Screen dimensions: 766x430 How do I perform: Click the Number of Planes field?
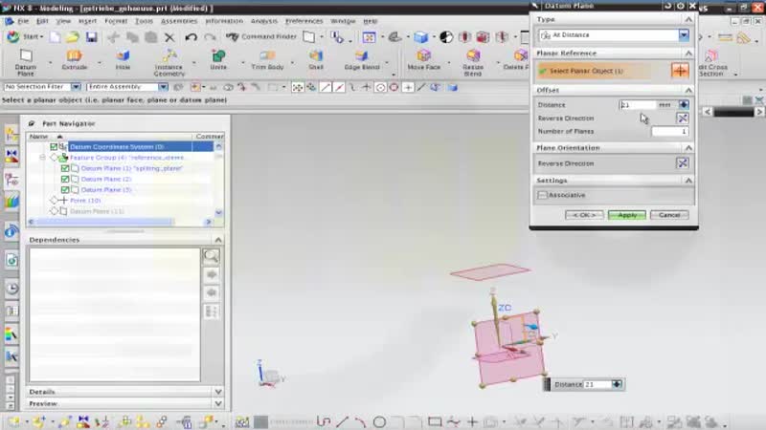point(669,131)
